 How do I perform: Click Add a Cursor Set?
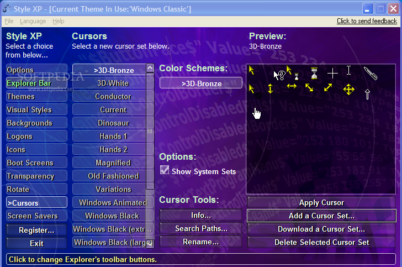click(x=321, y=216)
